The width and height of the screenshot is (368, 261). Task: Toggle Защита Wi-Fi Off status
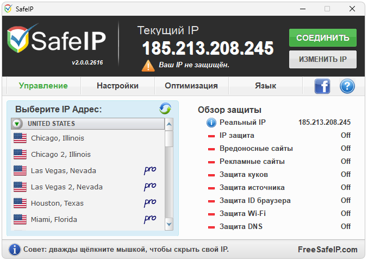point(346,213)
